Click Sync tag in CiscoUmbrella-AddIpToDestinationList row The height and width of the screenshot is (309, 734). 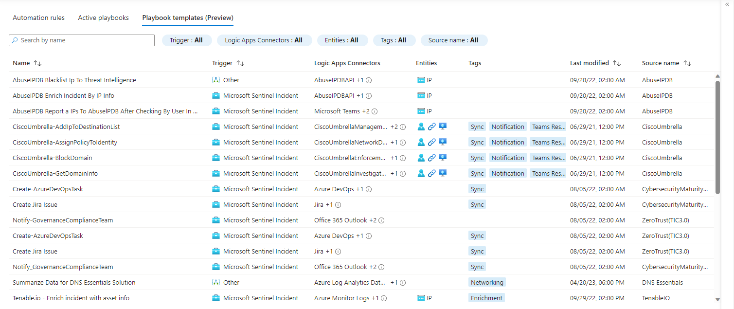point(477,127)
